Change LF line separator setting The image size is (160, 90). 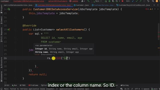132,89
